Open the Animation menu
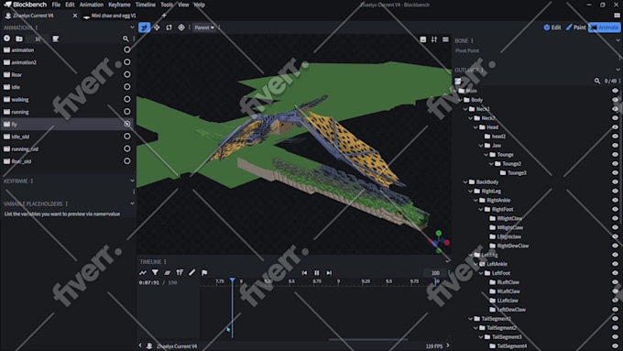Screen dimensions: 623x351 [92, 5]
